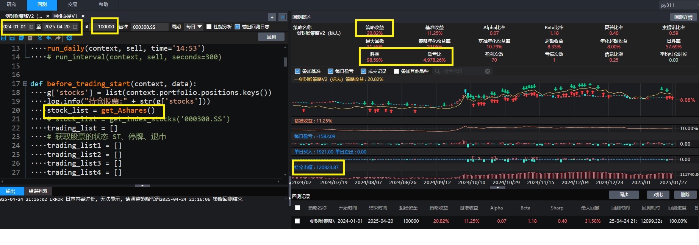Open the 周期 每日 dropdown
The height and width of the screenshot is (245, 699).
click(194, 27)
